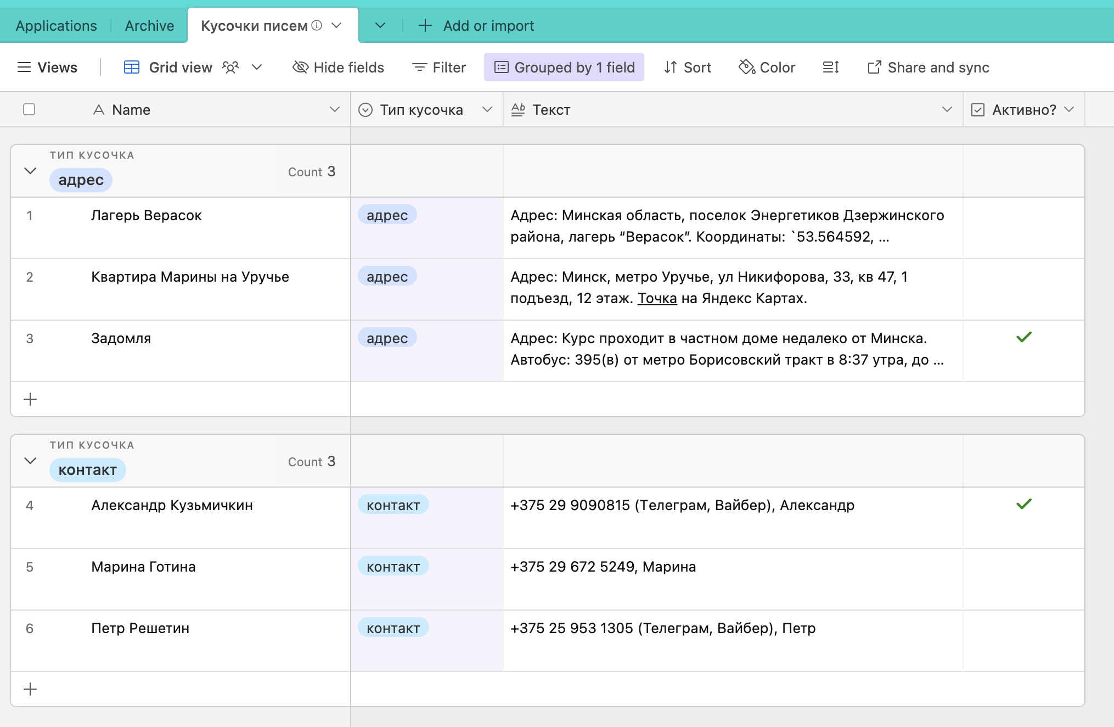Viewport: 1114px width, 727px height.
Task: Click the контакт group header label pill
Action: [x=88, y=470]
